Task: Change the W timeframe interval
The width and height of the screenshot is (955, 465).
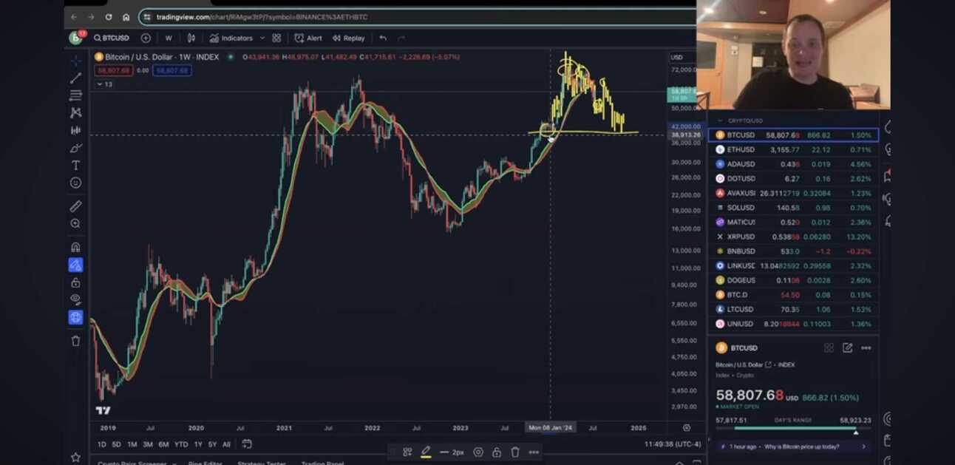Action: [169, 38]
